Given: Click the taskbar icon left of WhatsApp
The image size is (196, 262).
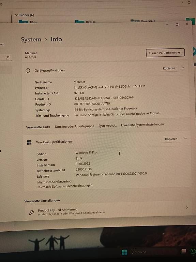Looking at the screenshot, I should [x=184, y=251].
